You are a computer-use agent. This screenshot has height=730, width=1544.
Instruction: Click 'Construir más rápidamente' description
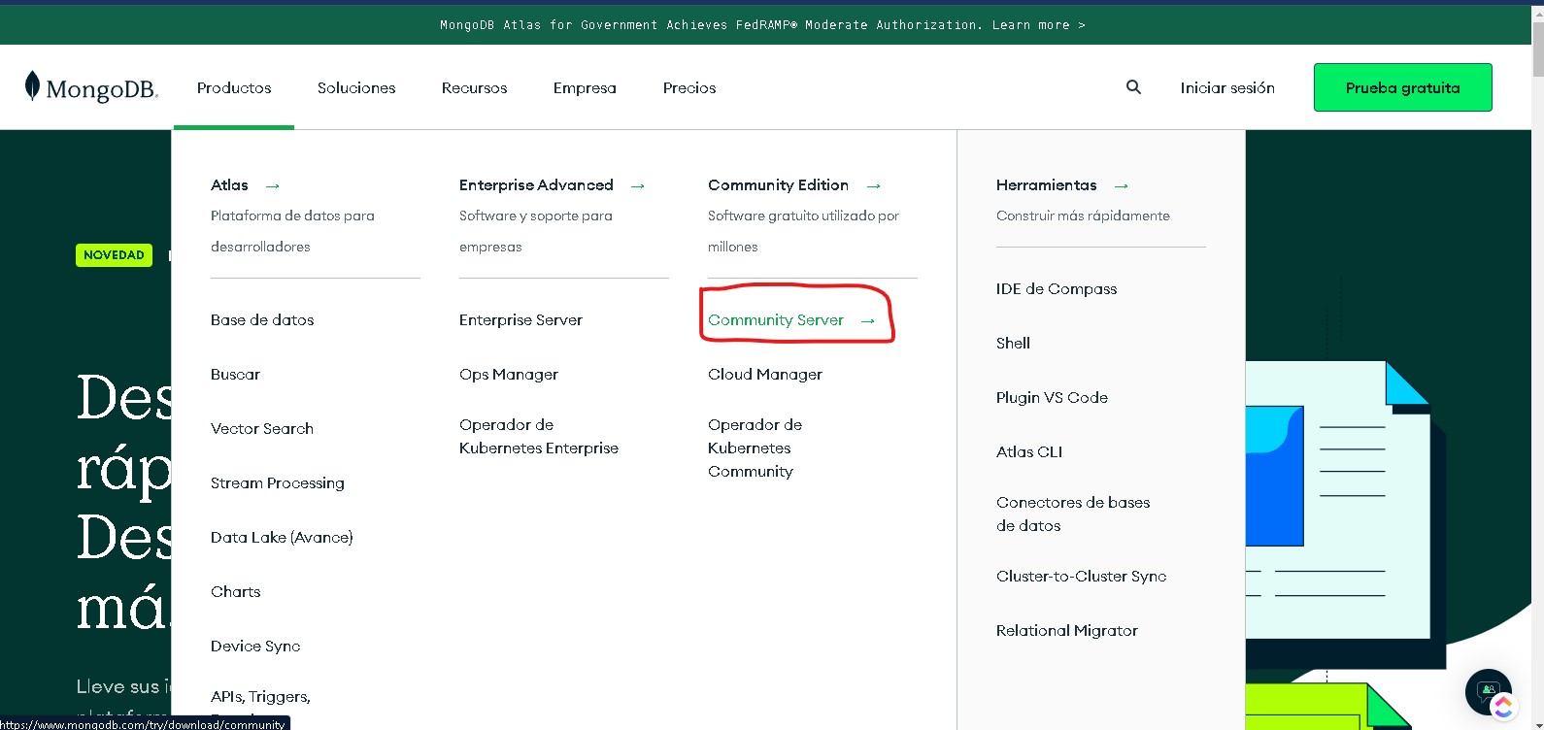1083,216
